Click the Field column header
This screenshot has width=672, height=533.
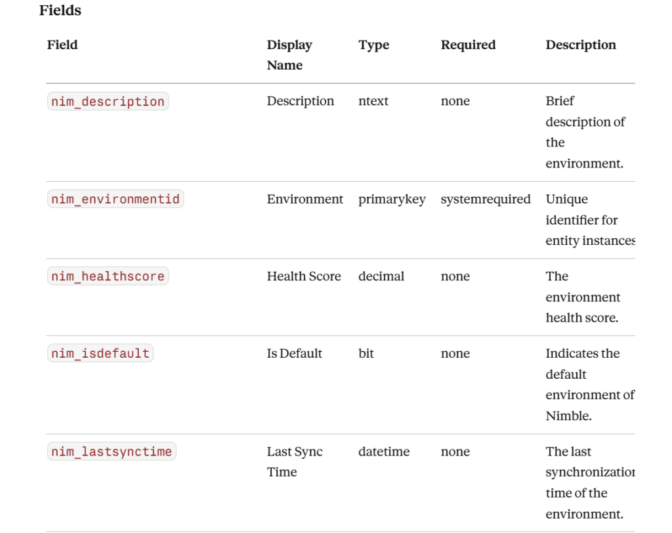(x=62, y=45)
